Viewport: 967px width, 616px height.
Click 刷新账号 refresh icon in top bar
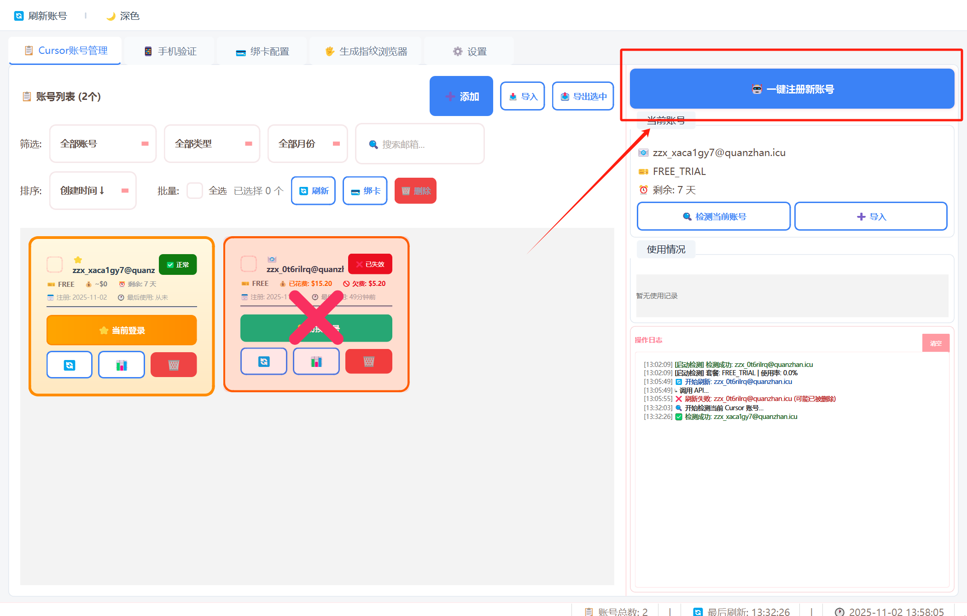[19, 16]
